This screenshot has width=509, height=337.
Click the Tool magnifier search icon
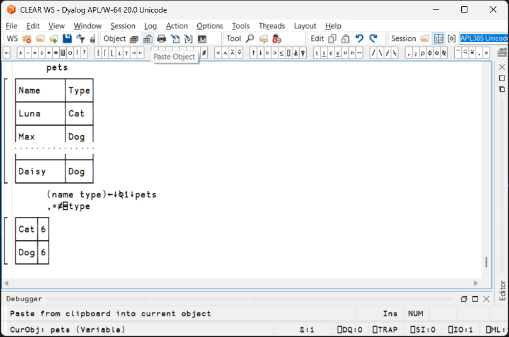pyautogui.click(x=249, y=39)
